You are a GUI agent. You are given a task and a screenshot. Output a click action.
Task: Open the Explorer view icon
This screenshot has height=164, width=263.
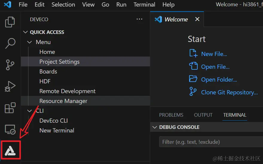(x=10, y=22)
